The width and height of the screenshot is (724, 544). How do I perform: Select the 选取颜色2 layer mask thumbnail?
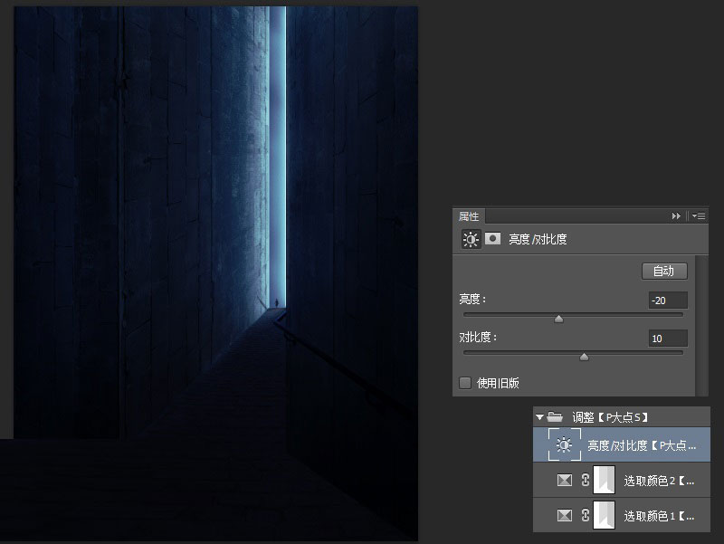pyautogui.click(x=604, y=481)
